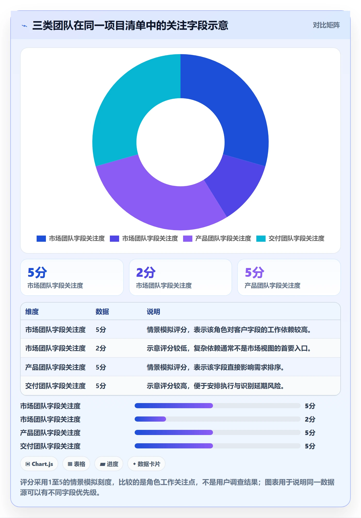This screenshot has height=518, width=361.
Task: Select the 5分 市场团队字段关注度 stat card
Action: (72, 277)
